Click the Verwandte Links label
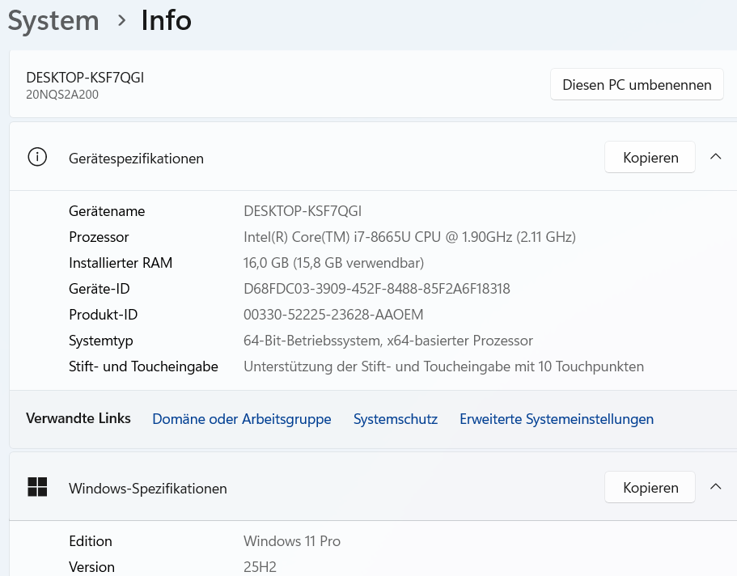 point(78,418)
